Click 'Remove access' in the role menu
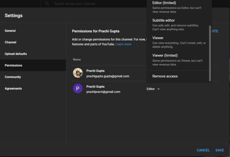 [x=165, y=76]
